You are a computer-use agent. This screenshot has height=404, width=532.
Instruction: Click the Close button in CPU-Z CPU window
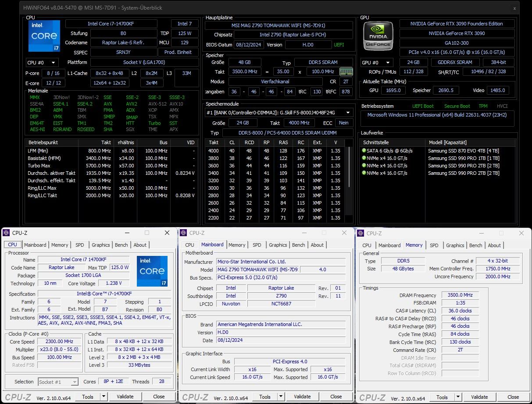(x=159, y=397)
